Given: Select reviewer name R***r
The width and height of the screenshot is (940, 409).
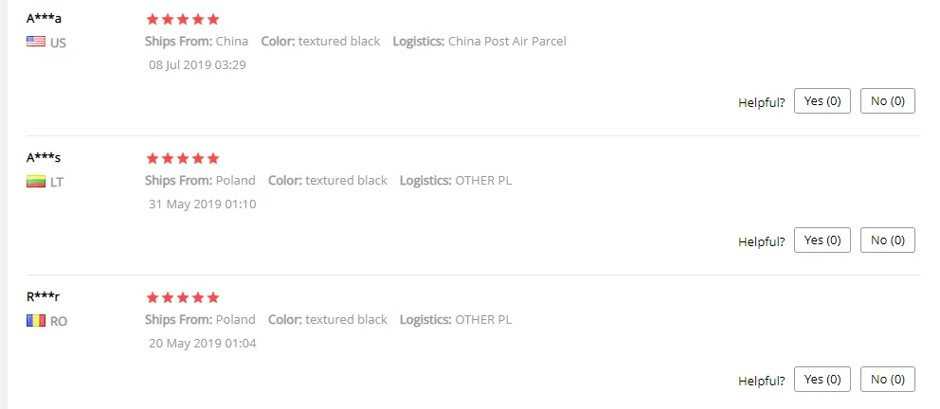Looking at the screenshot, I should tap(44, 297).
